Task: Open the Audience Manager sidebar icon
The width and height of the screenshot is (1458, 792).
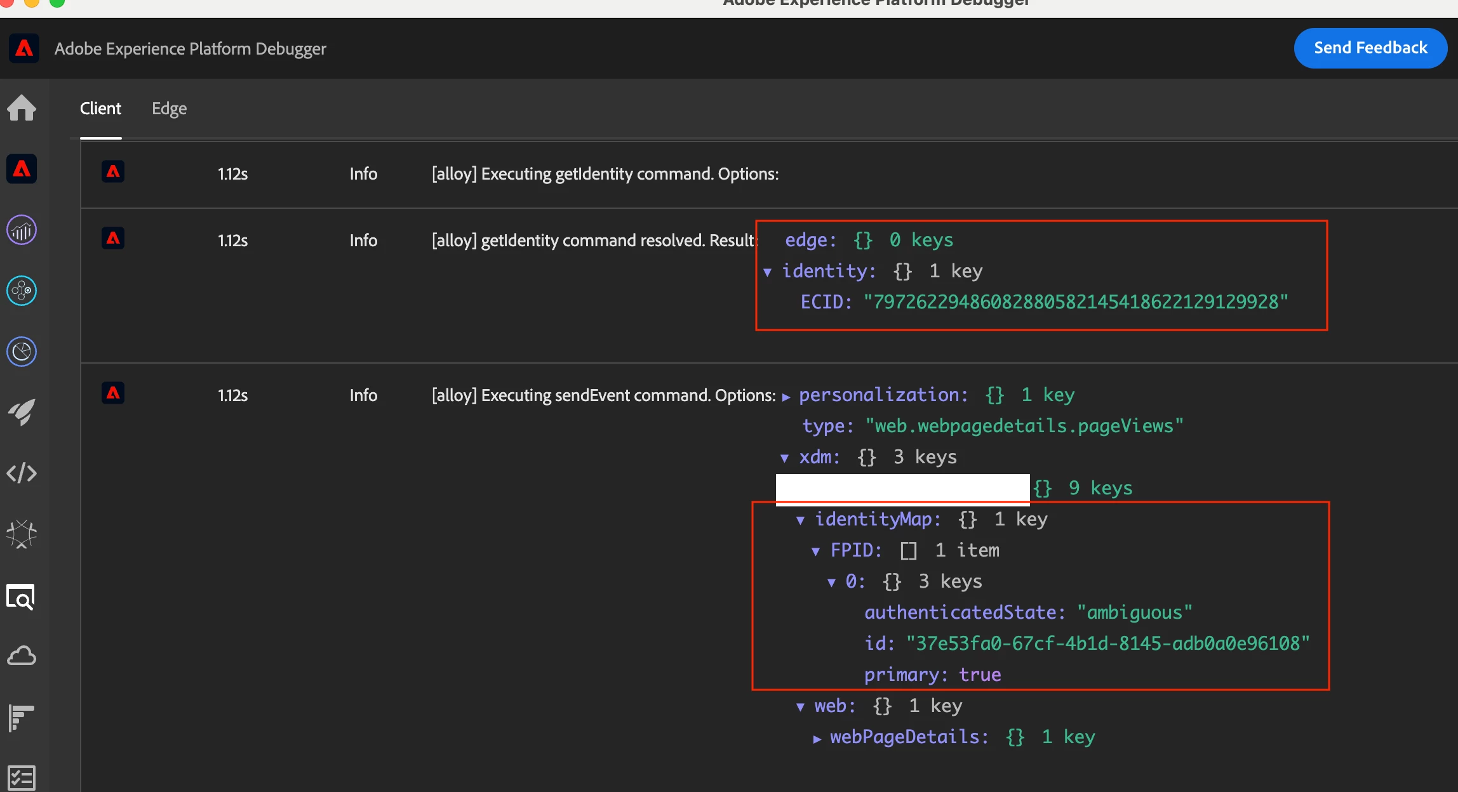Action: pos(22,291)
